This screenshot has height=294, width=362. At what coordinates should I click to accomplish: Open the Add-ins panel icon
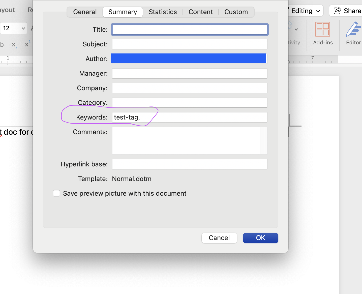pos(323,33)
